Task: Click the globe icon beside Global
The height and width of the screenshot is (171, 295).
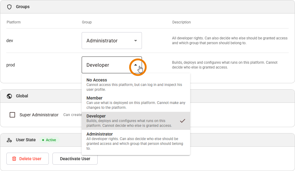Action: coord(9,96)
